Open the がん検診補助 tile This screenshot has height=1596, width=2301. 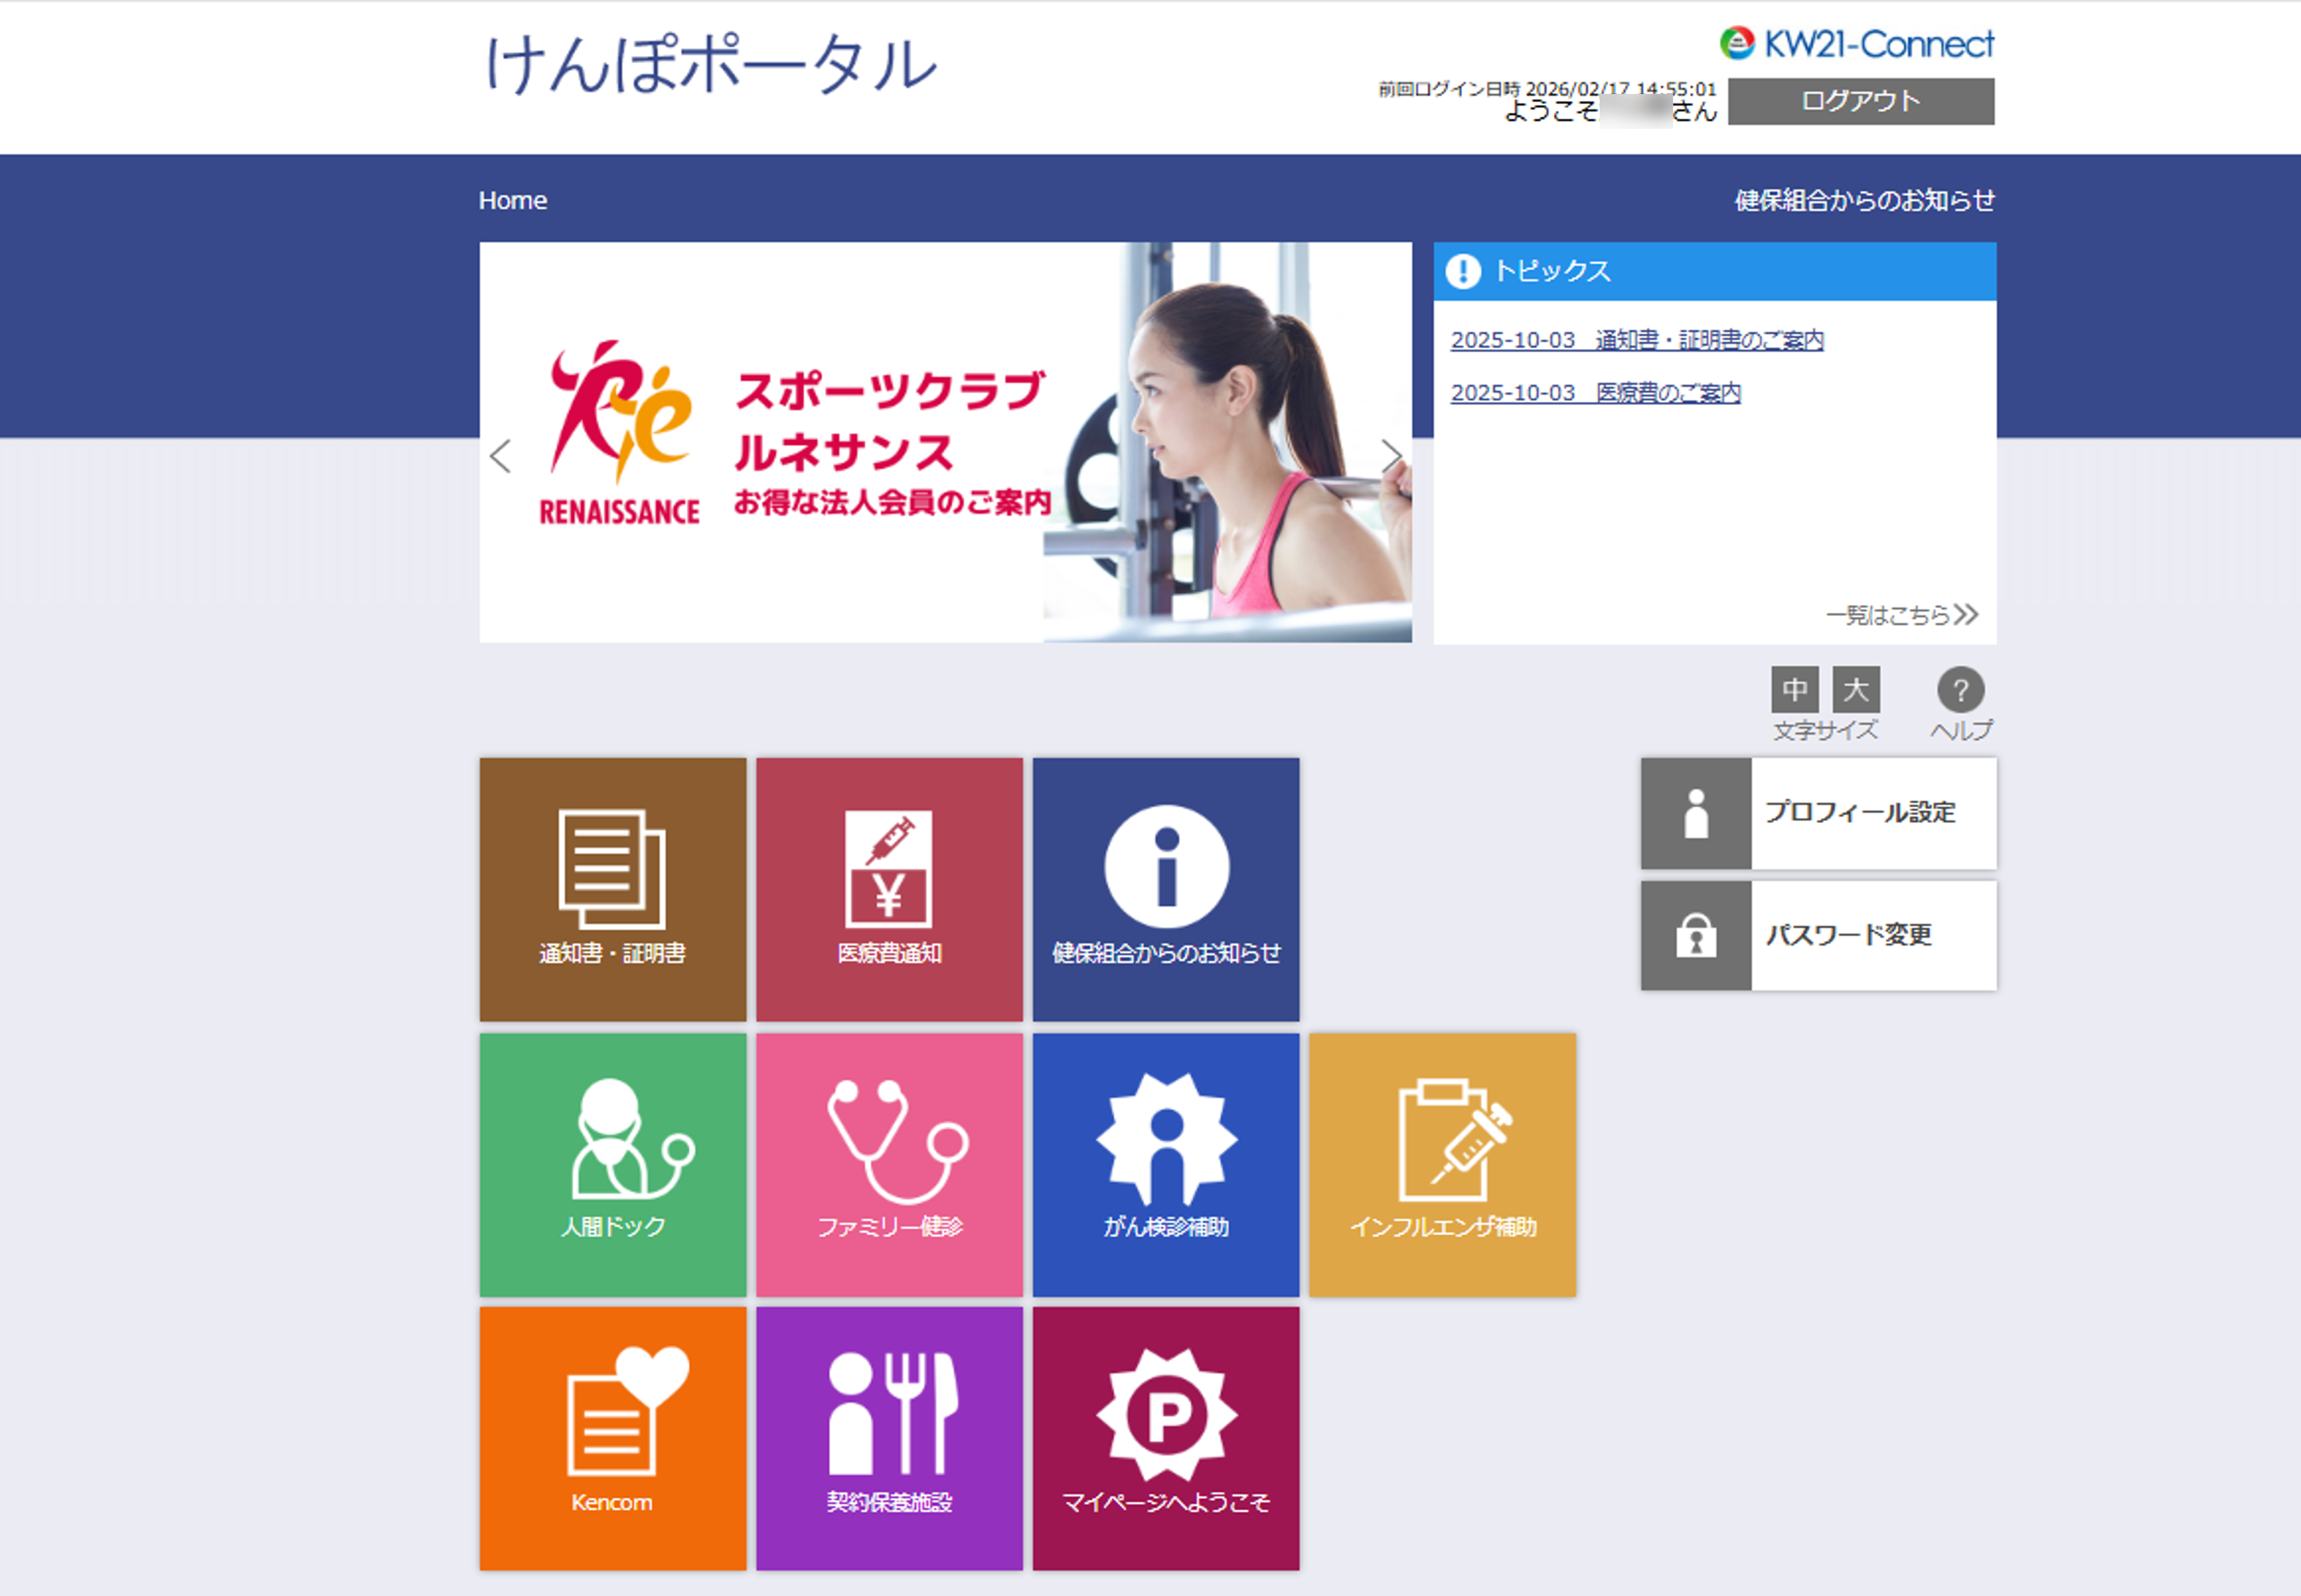1165,1164
